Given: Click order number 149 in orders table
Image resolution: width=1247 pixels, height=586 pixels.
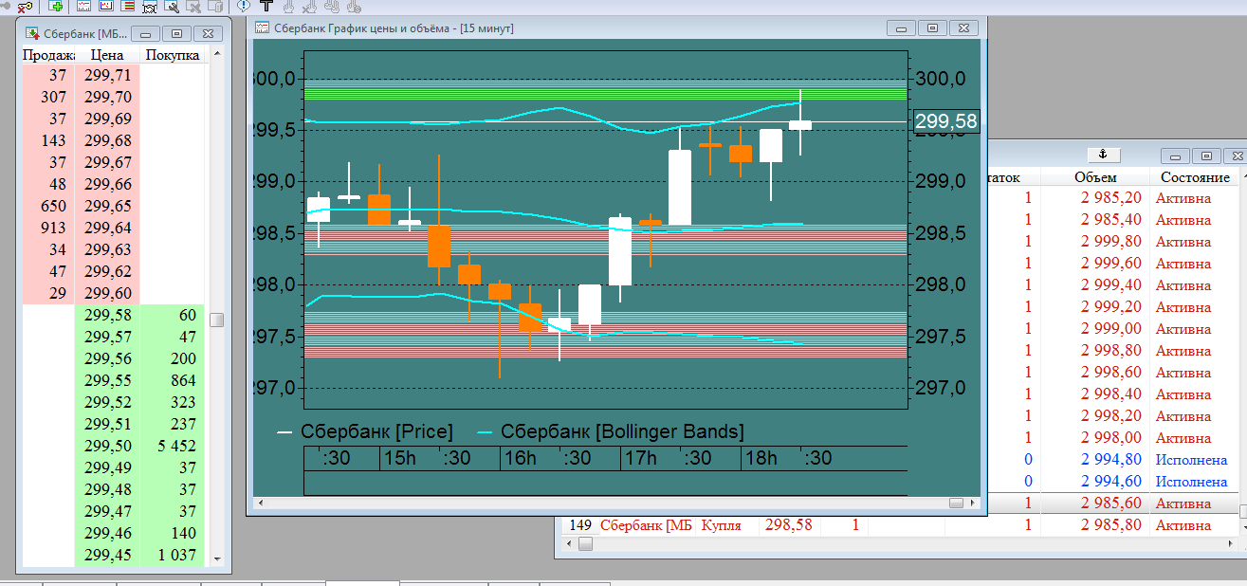Looking at the screenshot, I should [x=579, y=525].
